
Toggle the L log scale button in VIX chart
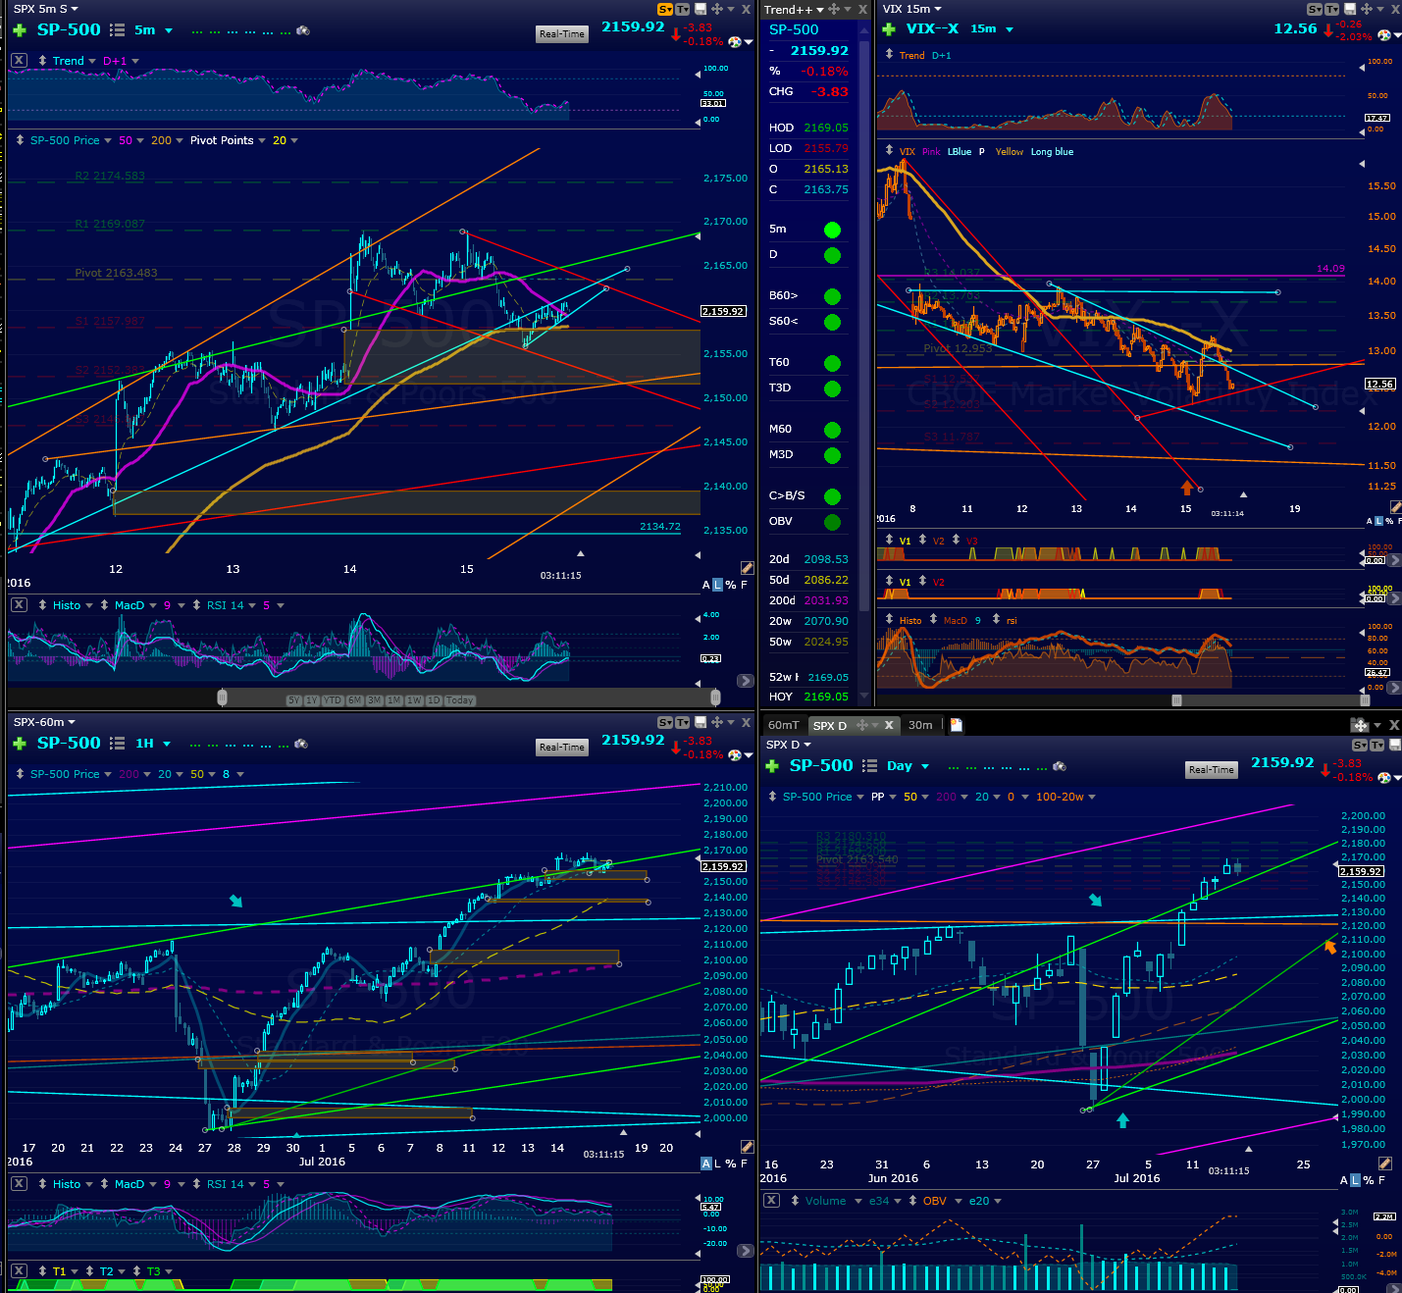(1379, 521)
